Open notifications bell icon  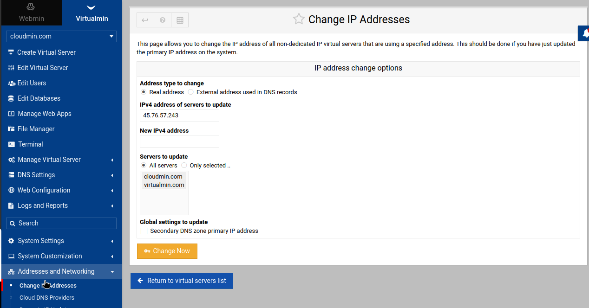(585, 33)
